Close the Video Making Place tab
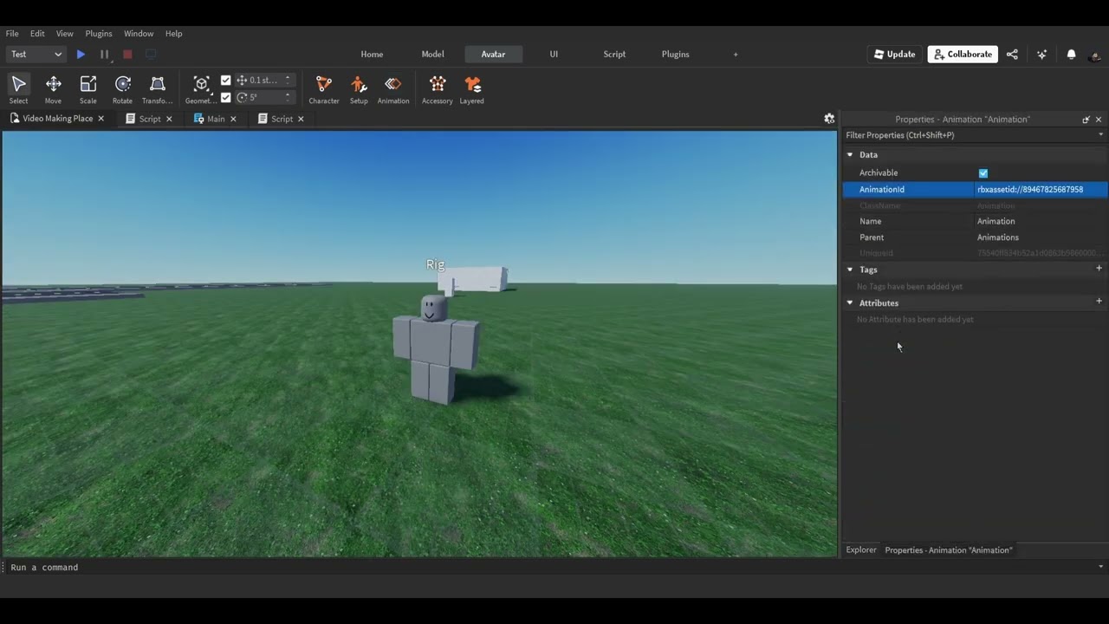The width and height of the screenshot is (1109, 624). tap(101, 119)
